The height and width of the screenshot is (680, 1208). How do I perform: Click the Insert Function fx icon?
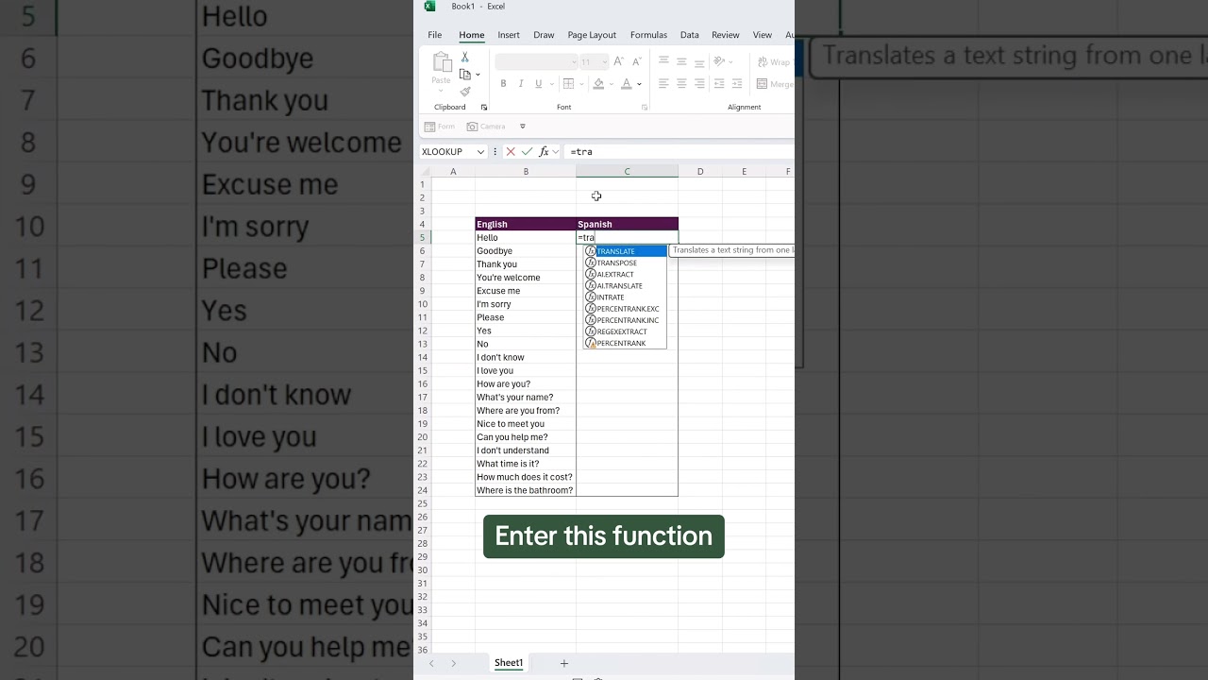coord(544,151)
